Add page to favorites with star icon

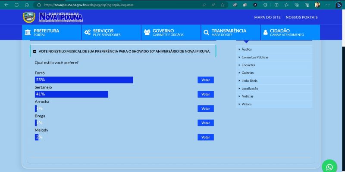coord(223,5)
